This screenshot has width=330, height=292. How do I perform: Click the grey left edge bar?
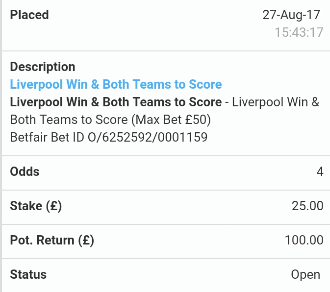(1, 146)
